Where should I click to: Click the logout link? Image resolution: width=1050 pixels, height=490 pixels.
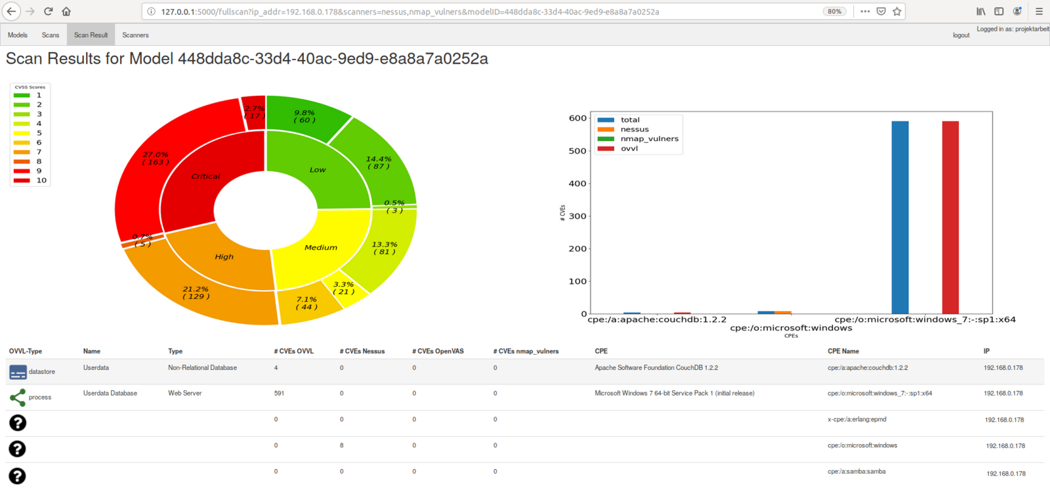[961, 35]
